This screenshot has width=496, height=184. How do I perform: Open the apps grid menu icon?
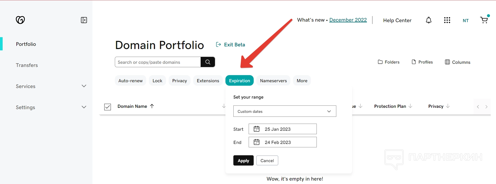[447, 20]
